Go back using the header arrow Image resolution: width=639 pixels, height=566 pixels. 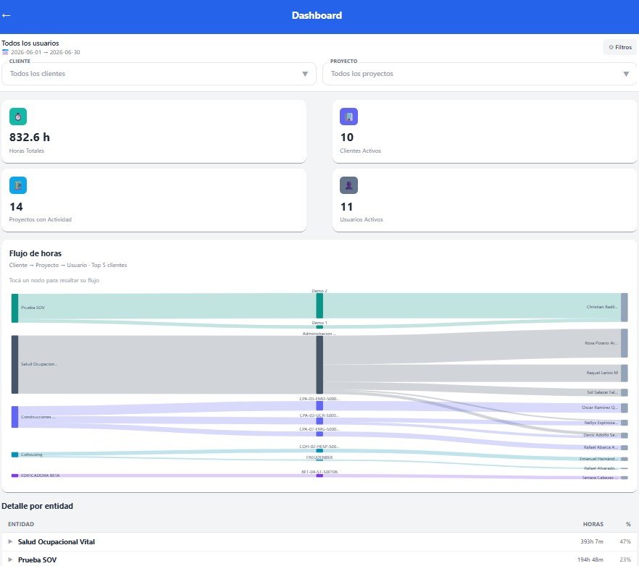tap(6, 15)
